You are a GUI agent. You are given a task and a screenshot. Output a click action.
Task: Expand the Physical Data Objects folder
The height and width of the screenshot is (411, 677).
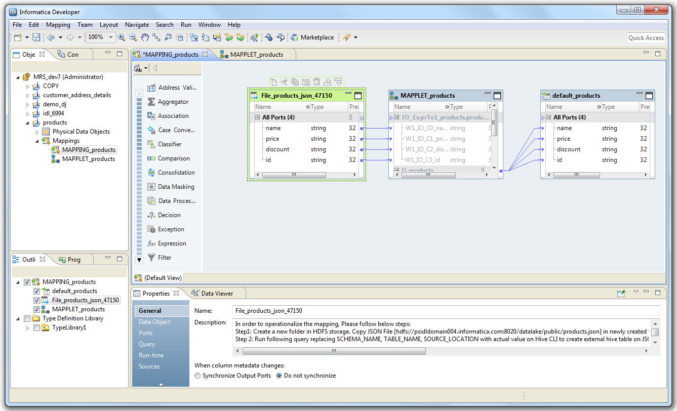37,132
